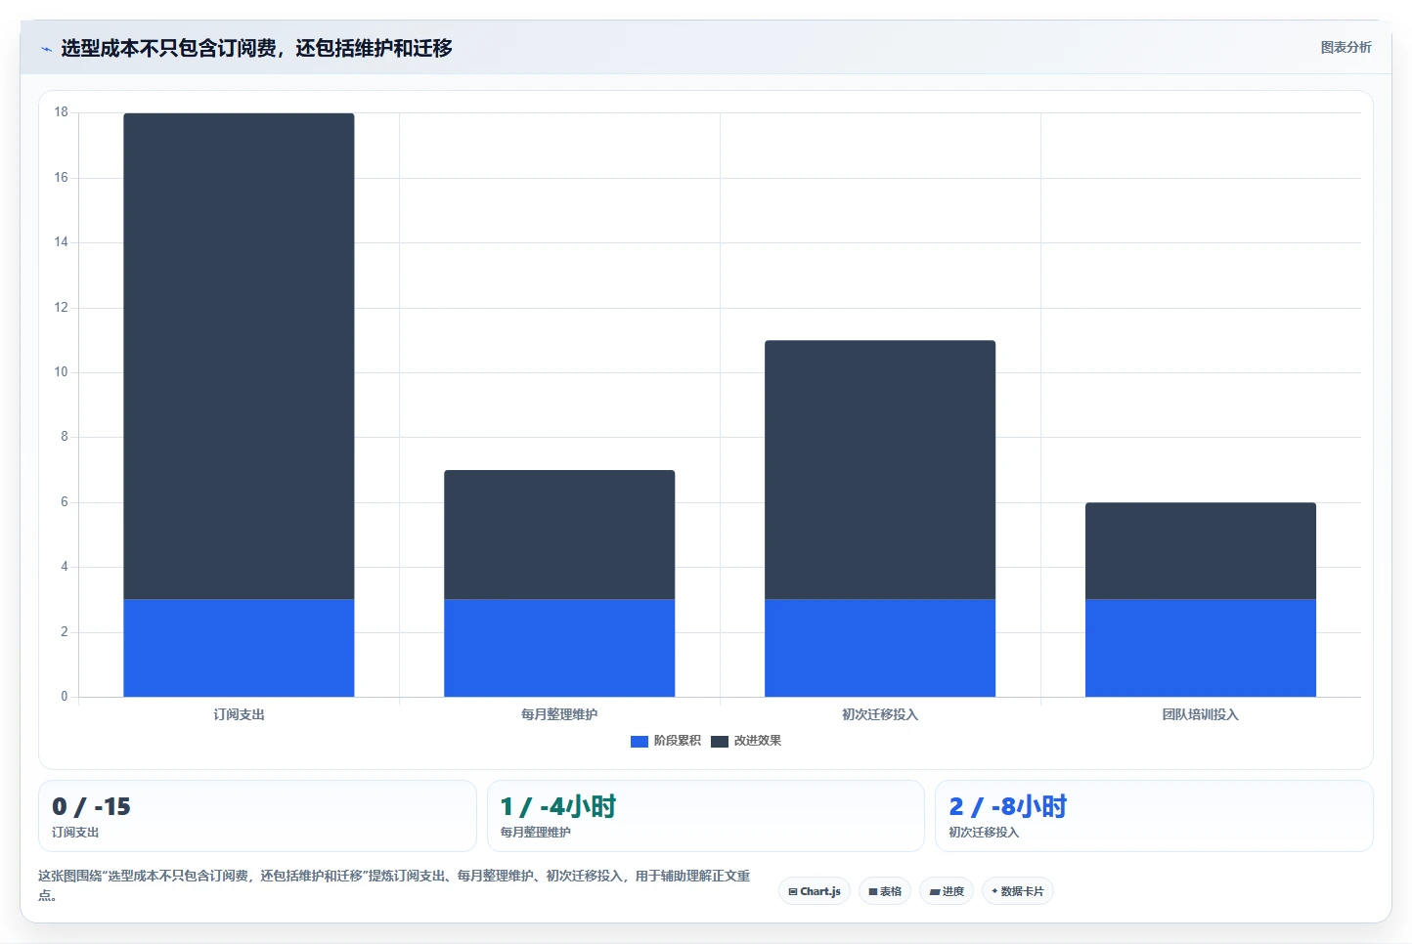Click the 每月整理维护 x-axis label
Screen dimensions: 1412x944
(559, 714)
